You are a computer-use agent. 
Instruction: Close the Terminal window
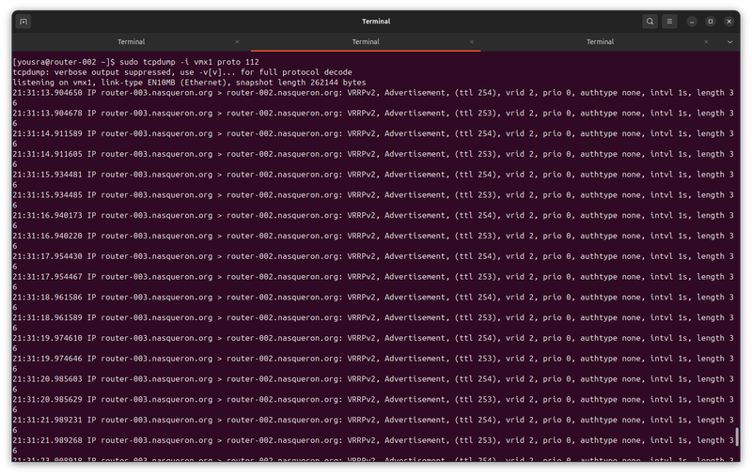[729, 22]
